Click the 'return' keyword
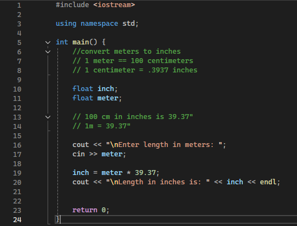 (85, 210)
